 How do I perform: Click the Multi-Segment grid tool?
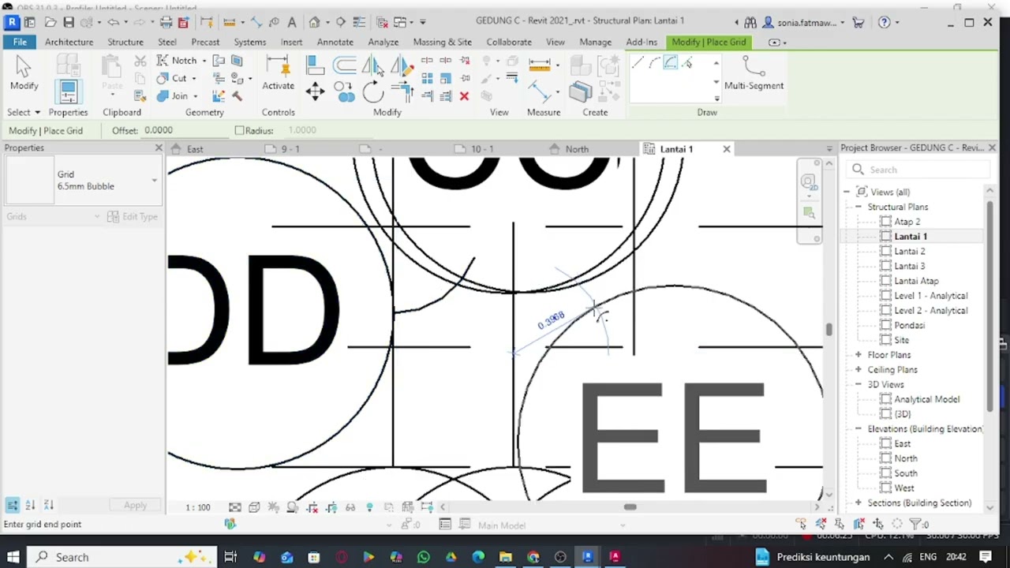tap(754, 73)
